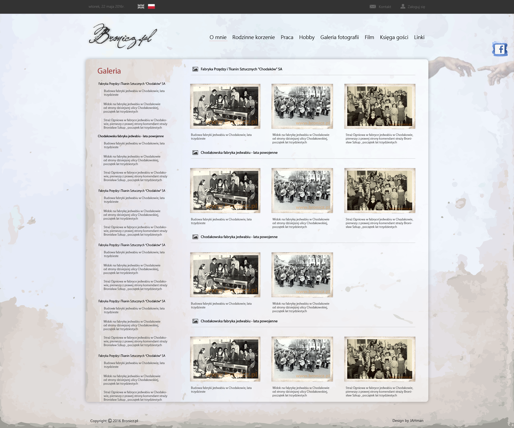Screen dimensions: 514x428
Task: Open the sewing-table photo under the main Fabryka Przędzy heading
Action: click(x=225, y=106)
